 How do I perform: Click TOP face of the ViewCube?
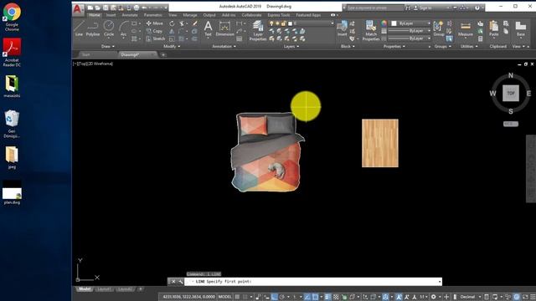[511, 93]
